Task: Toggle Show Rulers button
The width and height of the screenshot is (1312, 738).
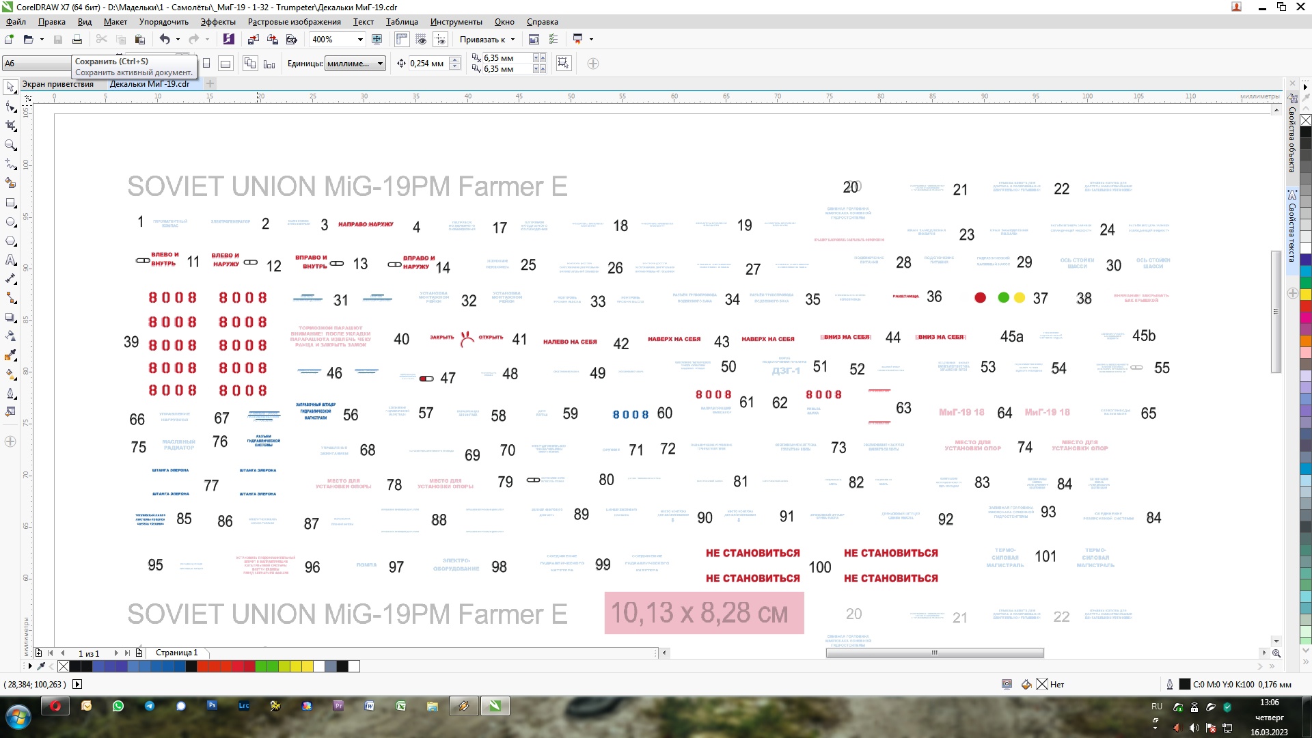Action: [x=402, y=40]
